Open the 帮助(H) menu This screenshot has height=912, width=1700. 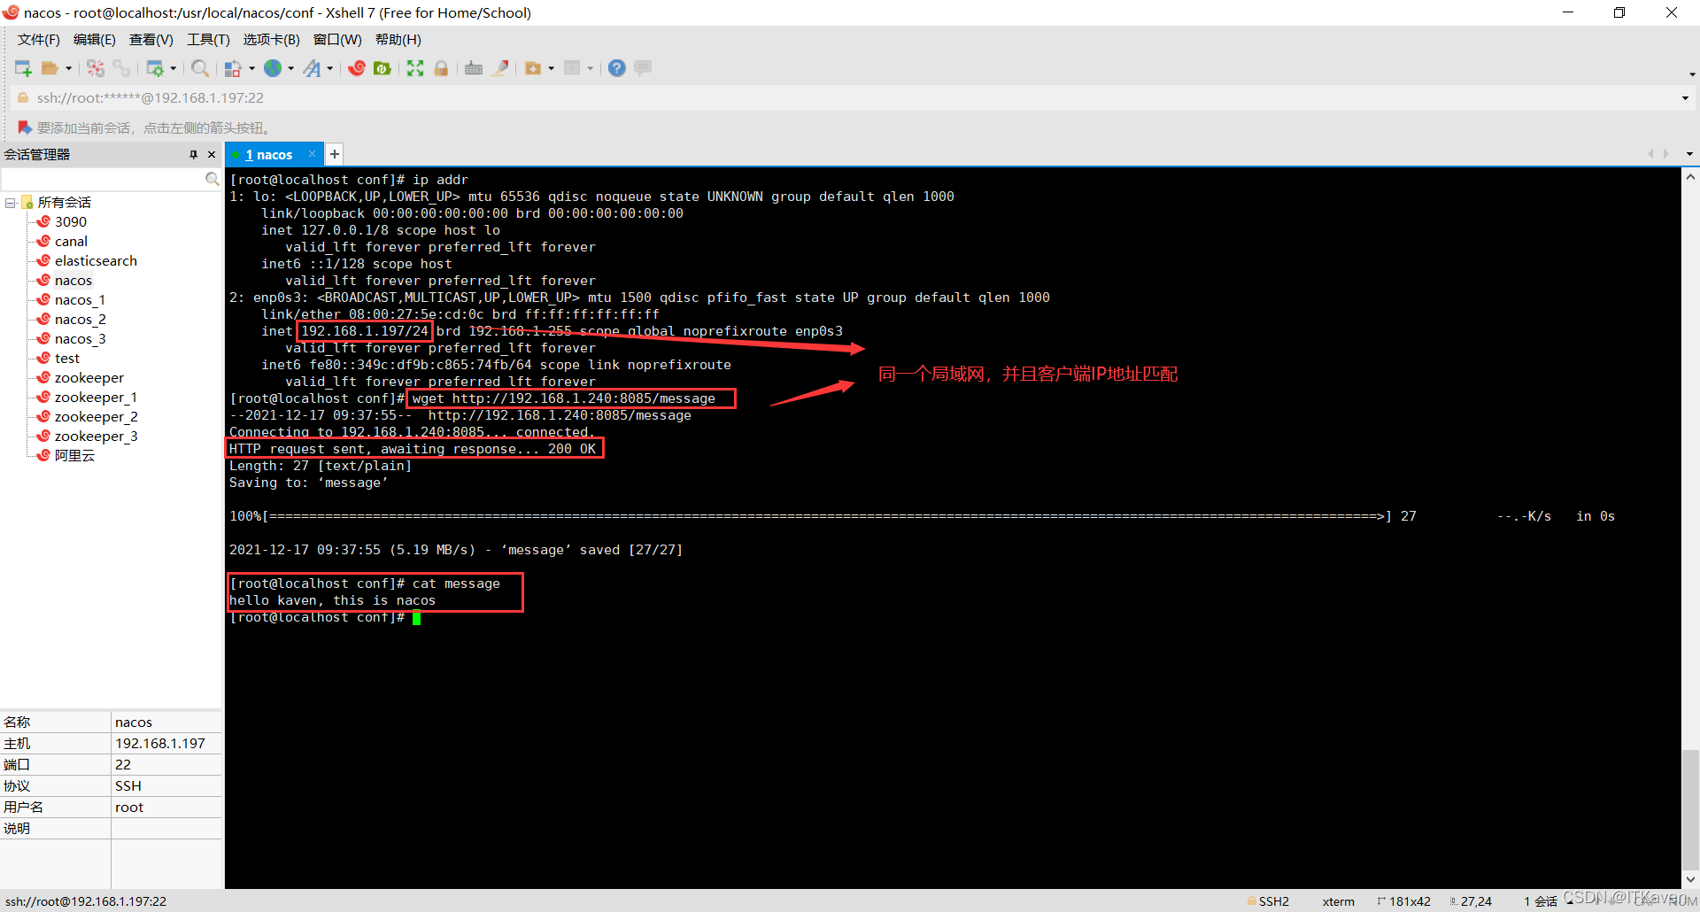click(398, 40)
